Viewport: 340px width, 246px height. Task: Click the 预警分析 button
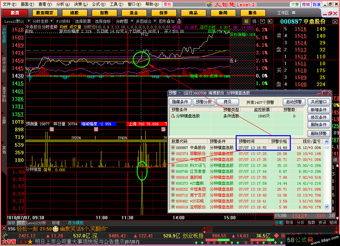pyautogui.click(x=204, y=102)
